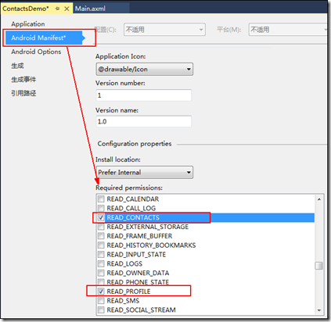The image size is (331, 322).
Task: Go to the 生成事件 section
Action: [x=23, y=80]
